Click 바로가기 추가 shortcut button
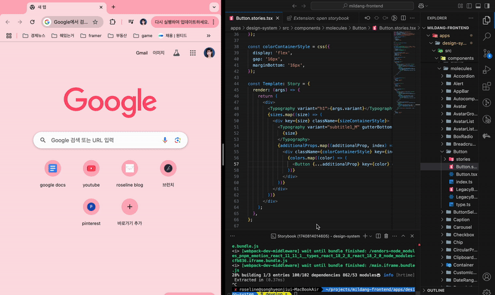This screenshot has width=495, height=295. pos(130,212)
